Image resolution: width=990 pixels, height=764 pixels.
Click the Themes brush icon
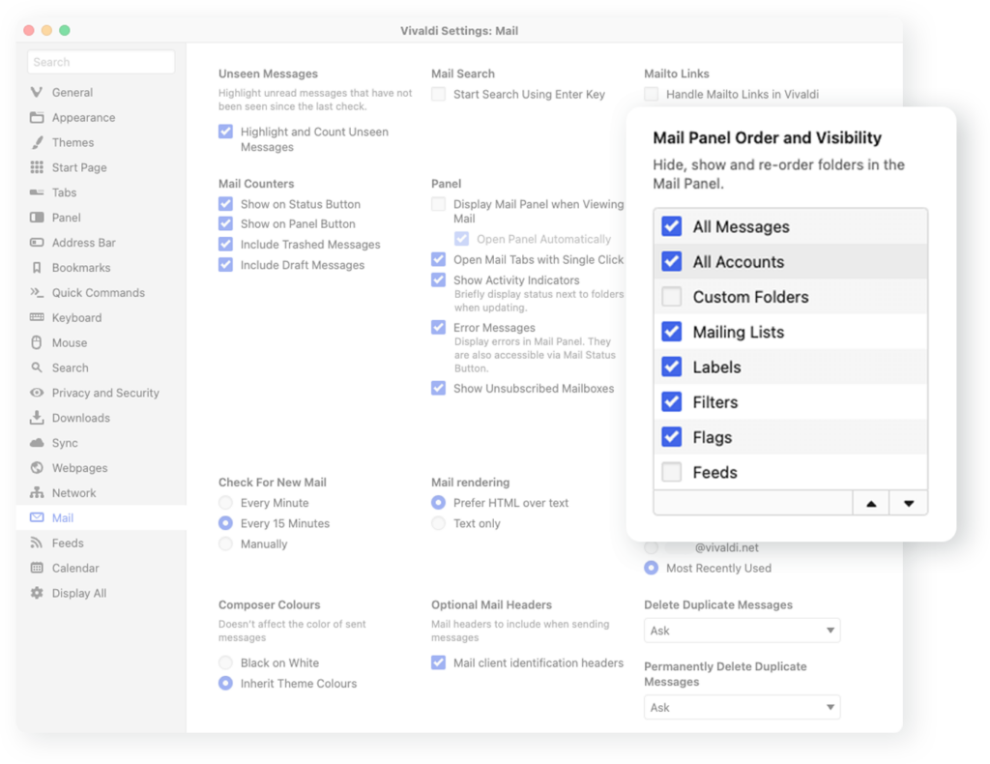coord(37,143)
